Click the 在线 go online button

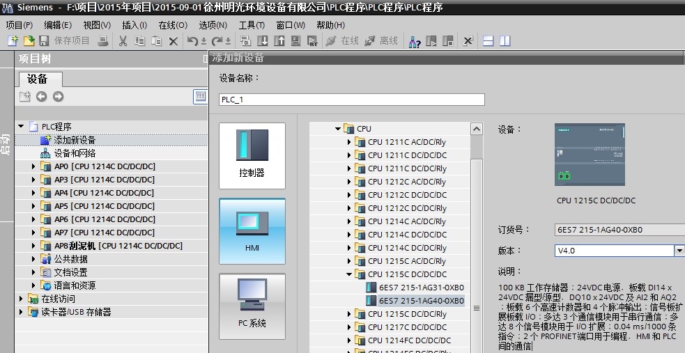[x=342, y=41]
